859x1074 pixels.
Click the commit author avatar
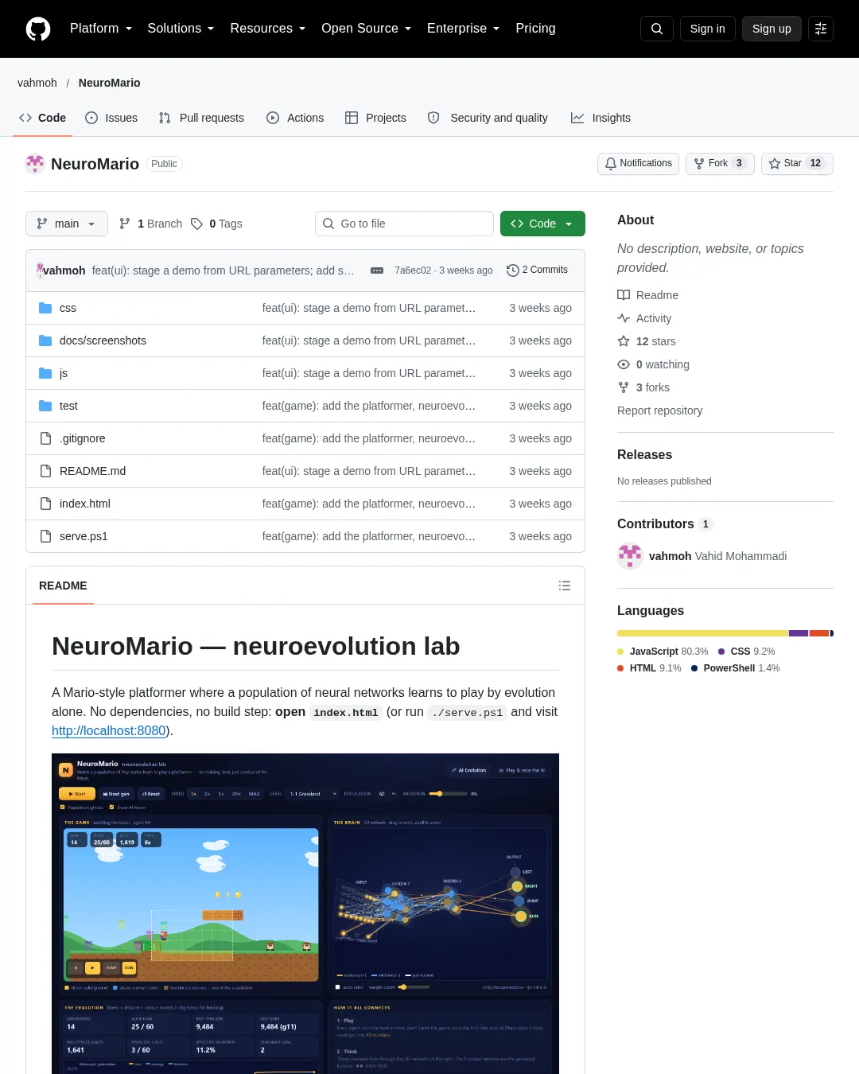pyautogui.click(x=39, y=270)
